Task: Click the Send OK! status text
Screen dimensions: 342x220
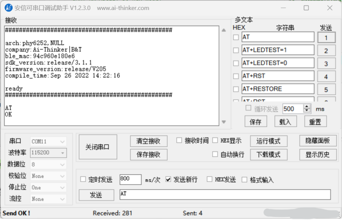Action: 16,213
